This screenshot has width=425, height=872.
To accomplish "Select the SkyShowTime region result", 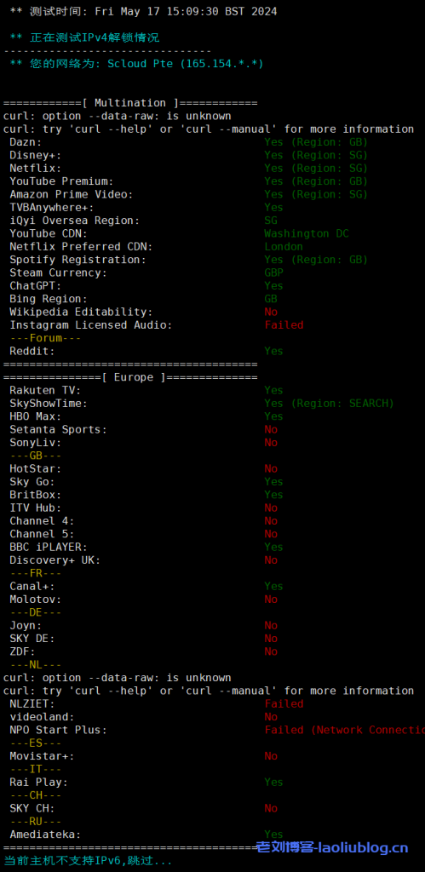I will coord(330,403).
